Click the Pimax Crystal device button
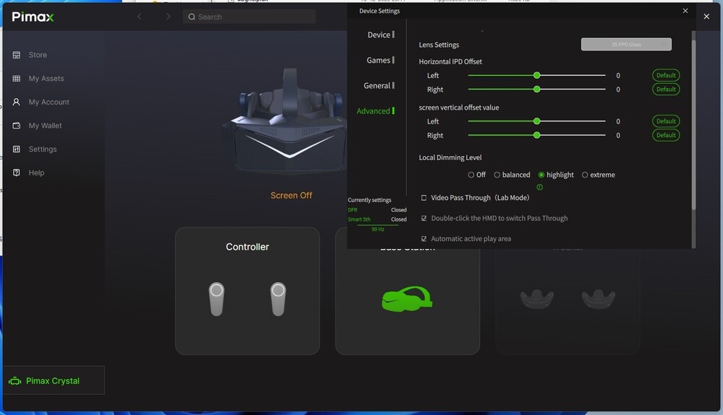This screenshot has width=723, height=415. tap(54, 380)
